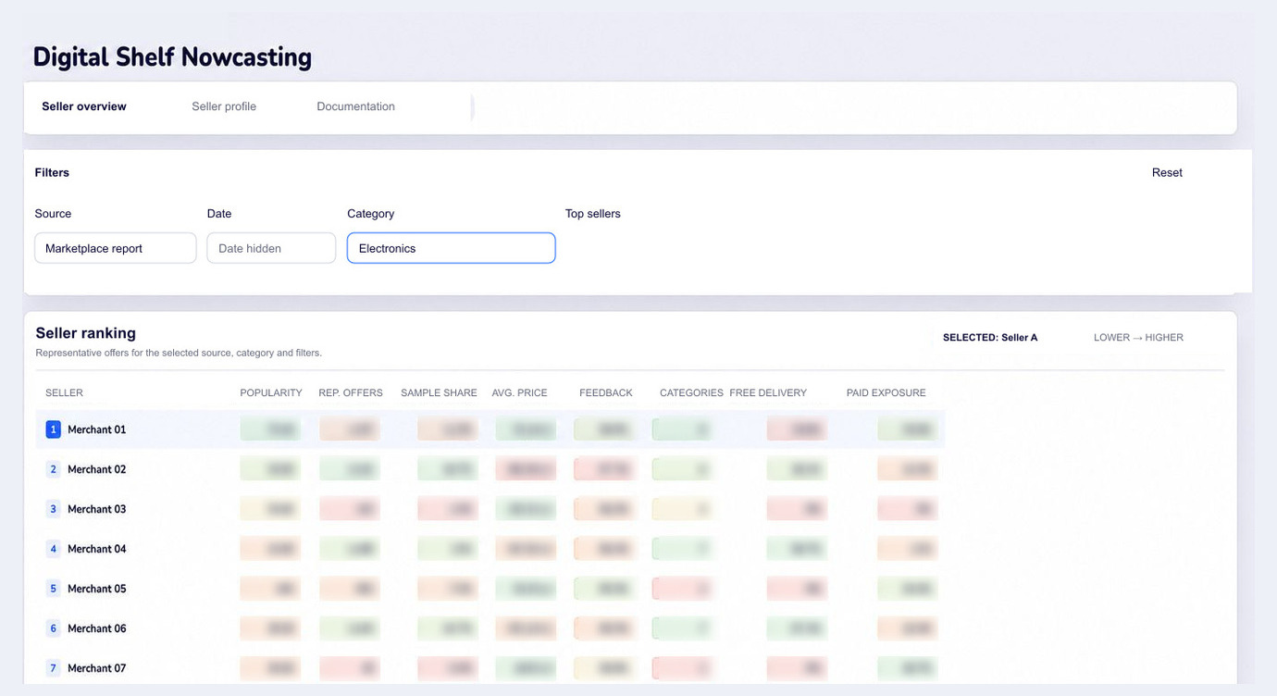Click the rank 1 badge for Merchant 01
Image resolution: width=1277 pixels, height=696 pixels.
54,429
